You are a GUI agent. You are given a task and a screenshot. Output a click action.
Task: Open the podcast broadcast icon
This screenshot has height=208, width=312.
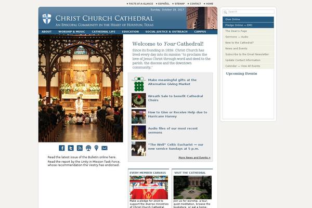[88, 148]
